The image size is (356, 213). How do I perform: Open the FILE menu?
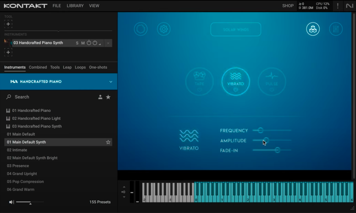pos(57,6)
